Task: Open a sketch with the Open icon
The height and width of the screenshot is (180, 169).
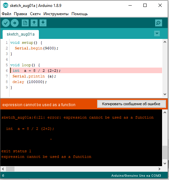Action: 34,23
